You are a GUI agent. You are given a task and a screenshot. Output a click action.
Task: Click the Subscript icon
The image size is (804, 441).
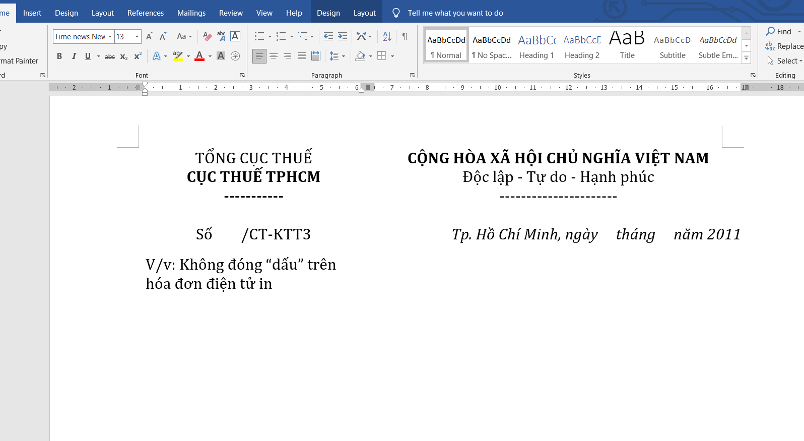[124, 56]
